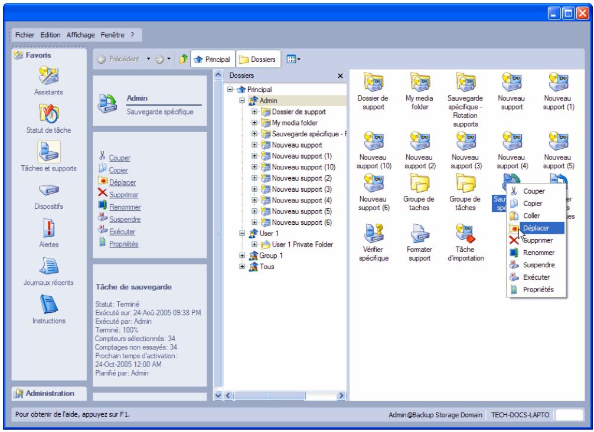Expand User 1 Private Folder node
Screen dimensions: 594x432
pyautogui.click(x=254, y=244)
